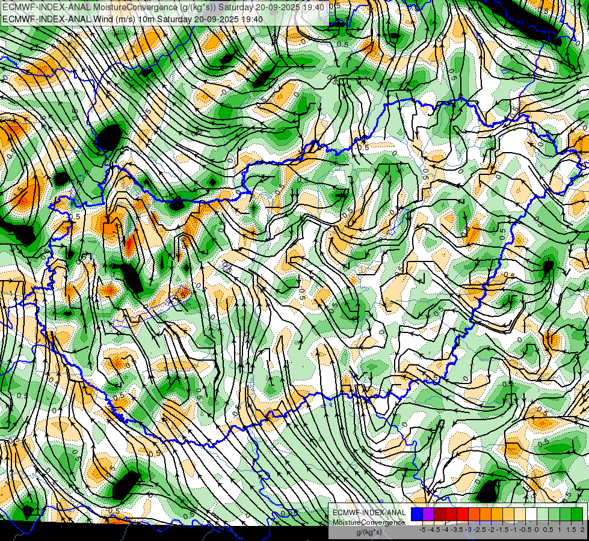Image resolution: width=589 pixels, height=541 pixels.
Task: Click the darkest green swatch between 1.5 and 2
Action: coord(577,515)
